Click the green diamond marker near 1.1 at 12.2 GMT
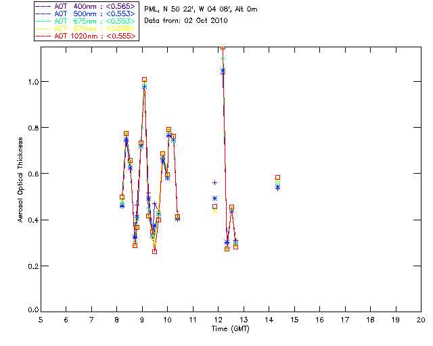 [223, 59]
